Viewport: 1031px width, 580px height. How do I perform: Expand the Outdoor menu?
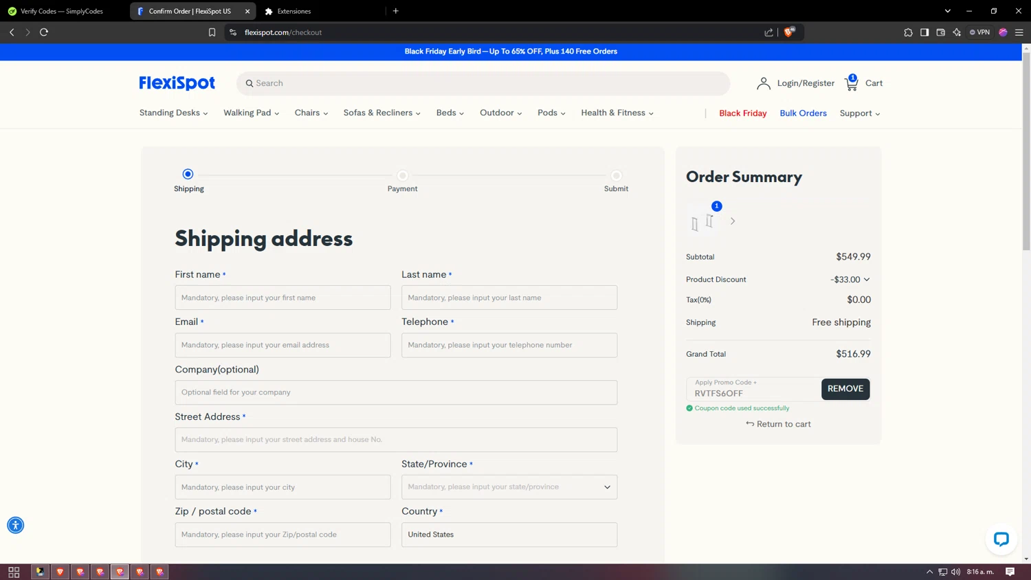tap(500, 113)
